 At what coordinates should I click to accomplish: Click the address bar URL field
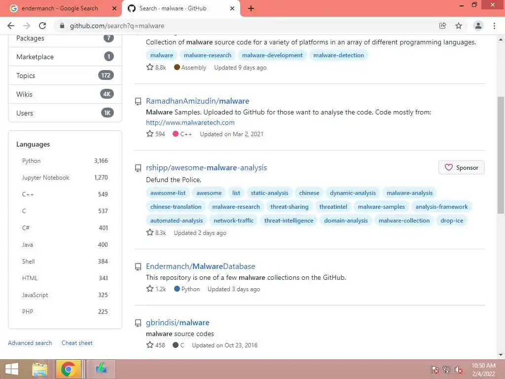tap(245, 26)
